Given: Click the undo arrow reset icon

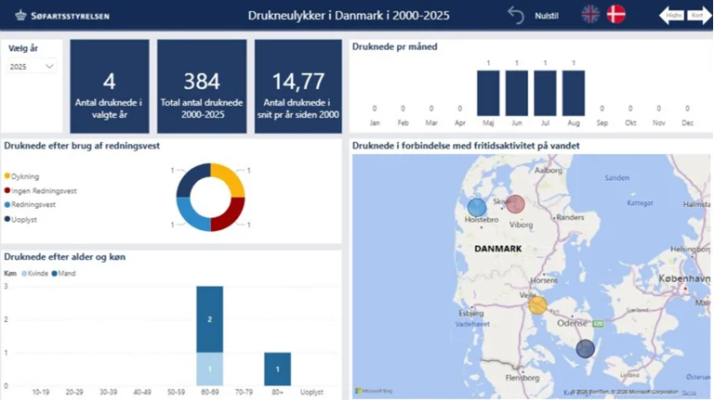Looking at the screenshot, I should coord(516,15).
